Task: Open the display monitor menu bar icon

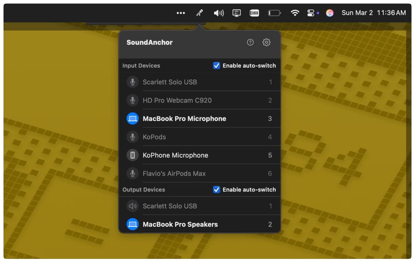Action: point(237,13)
